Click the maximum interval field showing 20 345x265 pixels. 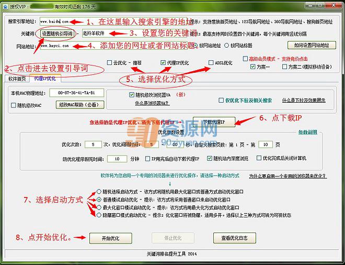(175, 145)
